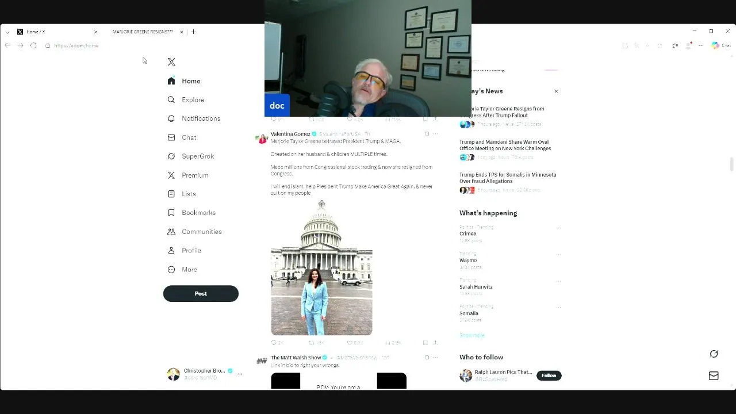This screenshot has width=736, height=414.
Task: Open the Capitol building photo
Action: [321, 267]
